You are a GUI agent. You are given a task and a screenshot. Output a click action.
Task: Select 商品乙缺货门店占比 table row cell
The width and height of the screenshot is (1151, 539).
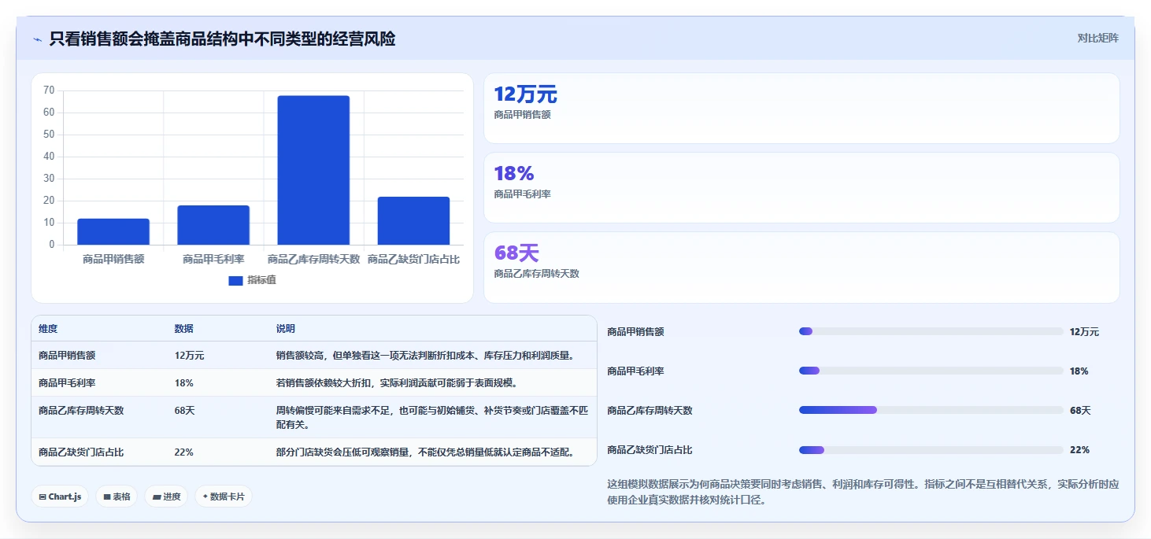coord(81,452)
